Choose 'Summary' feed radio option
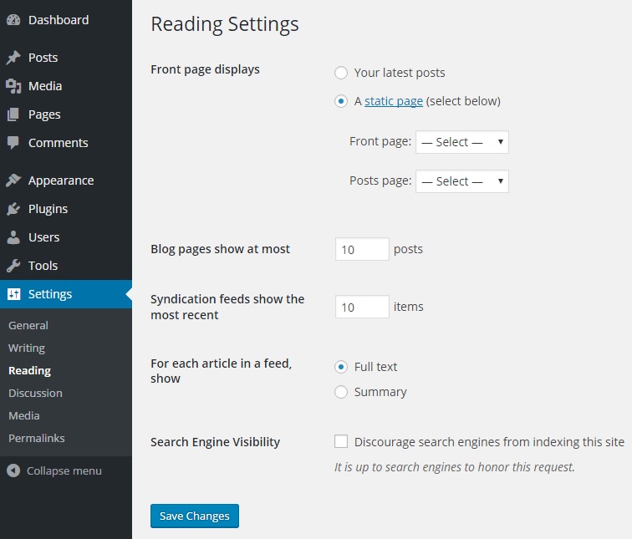Image resolution: width=632 pixels, height=539 pixels. [x=341, y=392]
